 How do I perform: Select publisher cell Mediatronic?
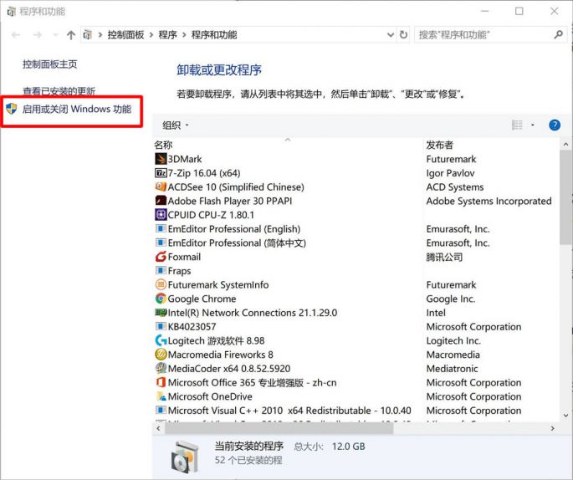452,368
